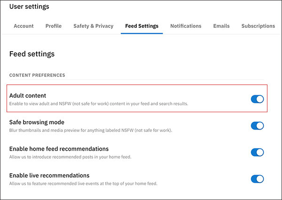Click the Enable home feed recommendations title
The width and height of the screenshot is (282, 200).
point(59,149)
